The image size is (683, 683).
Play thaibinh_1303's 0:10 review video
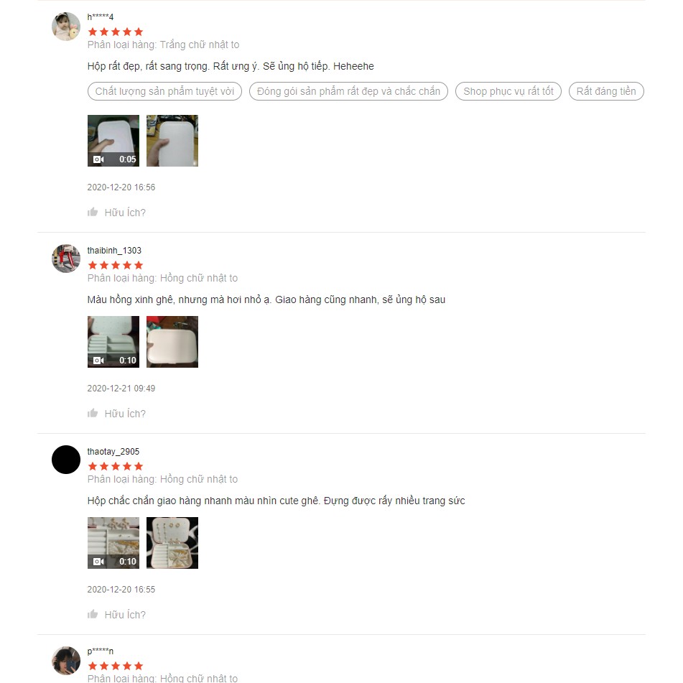coord(113,342)
